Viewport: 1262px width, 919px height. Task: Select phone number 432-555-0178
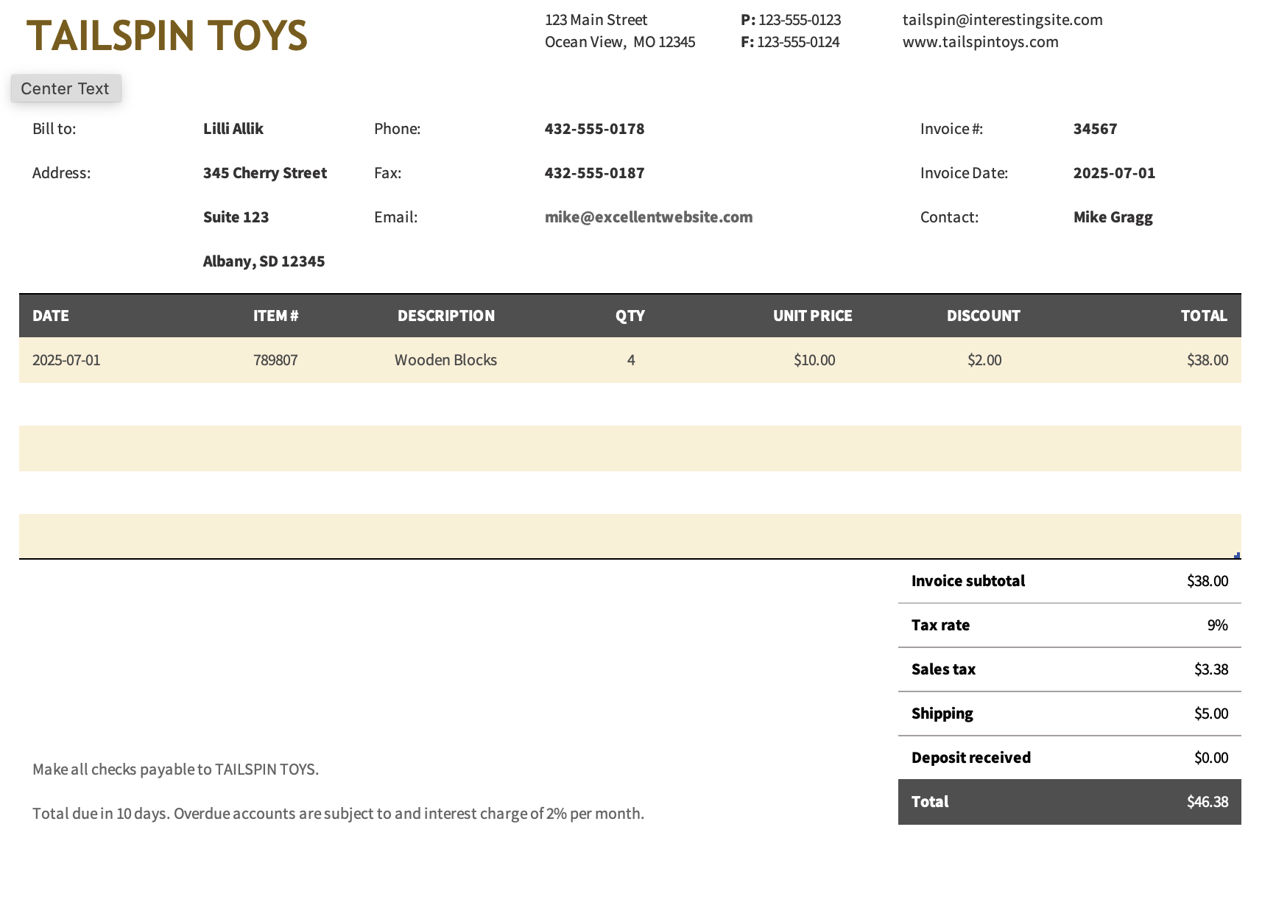click(594, 129)
